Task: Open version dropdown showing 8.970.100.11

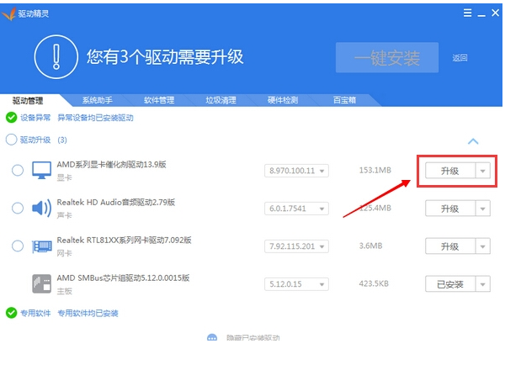Action: click(297, 171)
